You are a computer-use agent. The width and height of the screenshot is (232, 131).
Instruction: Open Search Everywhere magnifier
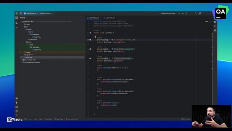pos(196,13)
